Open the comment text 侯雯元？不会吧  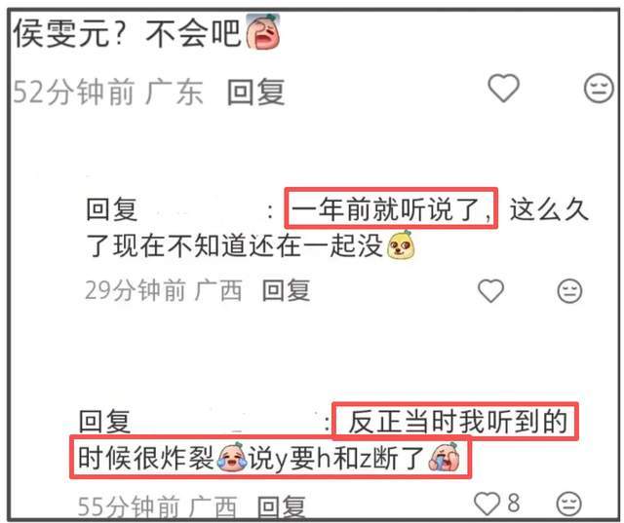pyautogui.click(x=127, y=32)
